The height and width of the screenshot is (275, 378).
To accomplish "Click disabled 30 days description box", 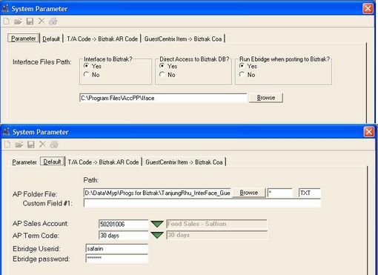I will 216,235.
